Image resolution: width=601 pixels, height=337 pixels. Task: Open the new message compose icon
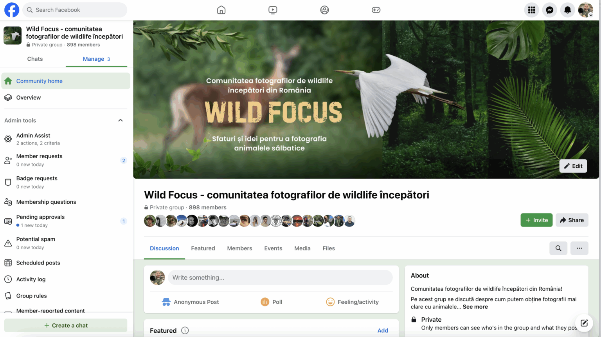tap(584, 323)
